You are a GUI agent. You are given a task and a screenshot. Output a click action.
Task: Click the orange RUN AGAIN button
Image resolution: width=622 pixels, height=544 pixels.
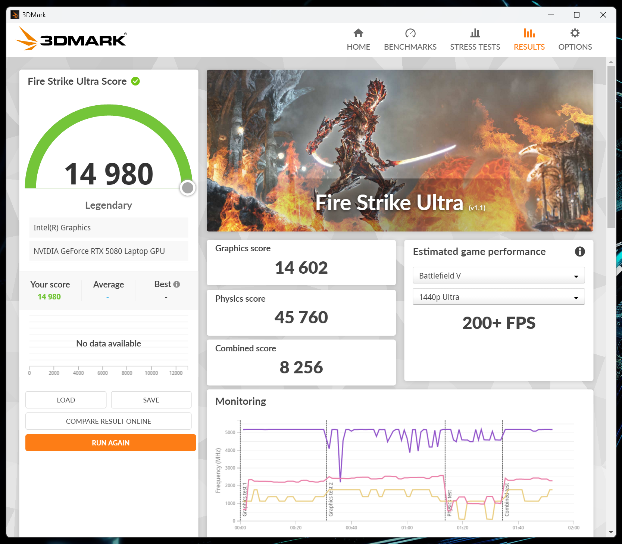pyautogui.click(x=111, y=443)
